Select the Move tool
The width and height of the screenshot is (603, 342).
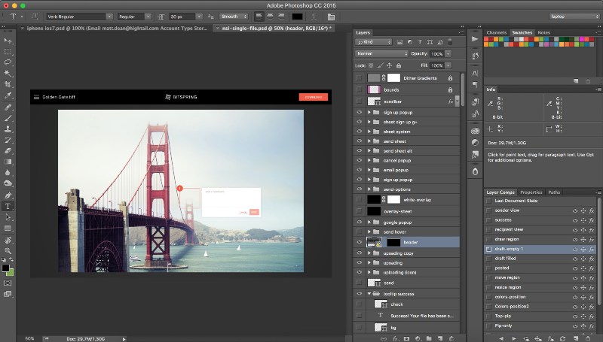click(x=8, y=41)
